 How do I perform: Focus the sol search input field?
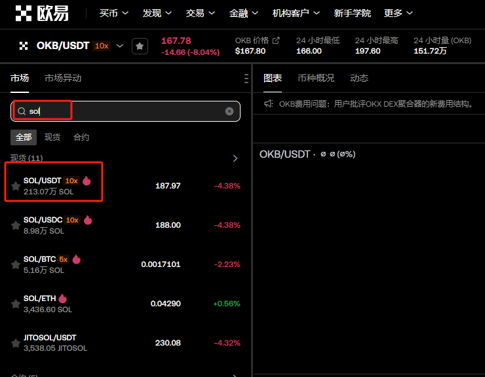coord(125,111)
